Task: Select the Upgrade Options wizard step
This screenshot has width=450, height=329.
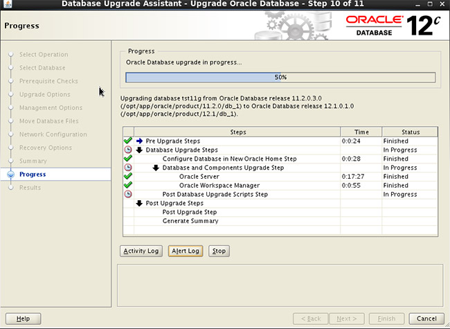Action: click(45, 94)
